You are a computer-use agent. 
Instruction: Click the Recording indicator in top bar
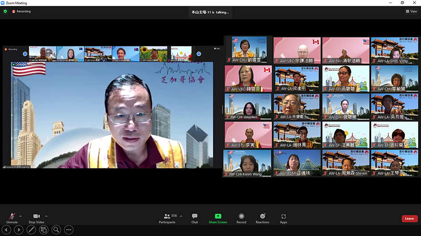[21, 11]
